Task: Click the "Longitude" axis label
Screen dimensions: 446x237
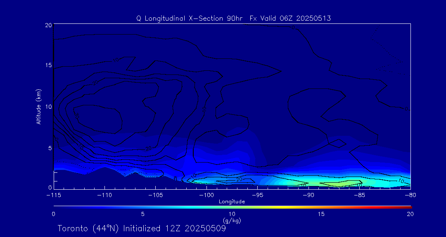Action: 232,202
